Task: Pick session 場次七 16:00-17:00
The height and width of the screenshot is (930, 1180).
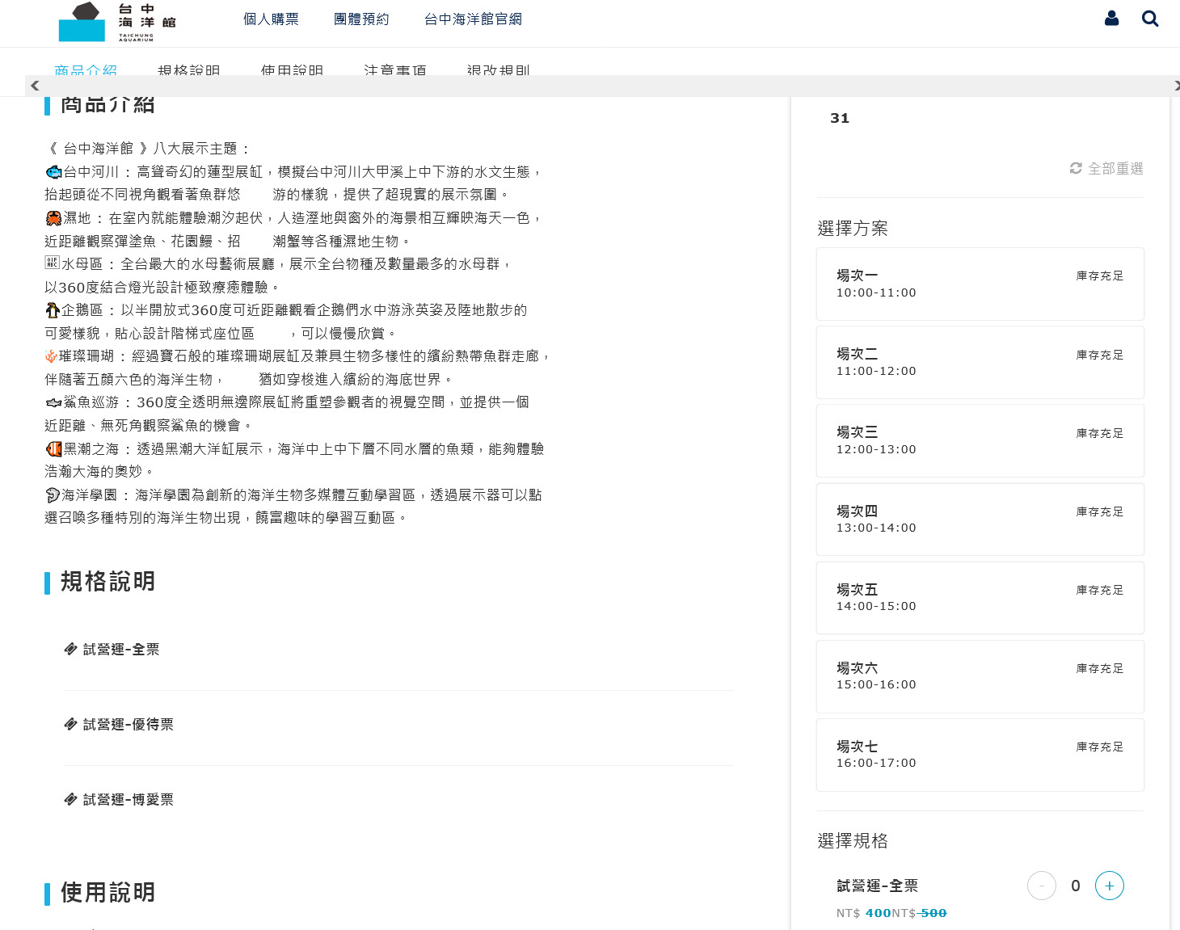Action: [x=980, y=754]
